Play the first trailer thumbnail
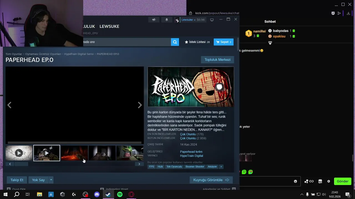Image resolution: width=355 pixels, height=199 pixels. 19,153
